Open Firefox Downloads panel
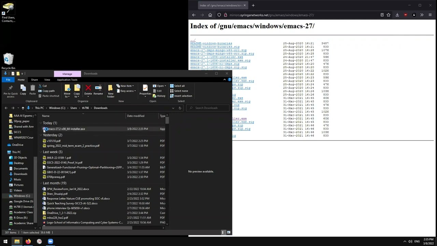 397,15
